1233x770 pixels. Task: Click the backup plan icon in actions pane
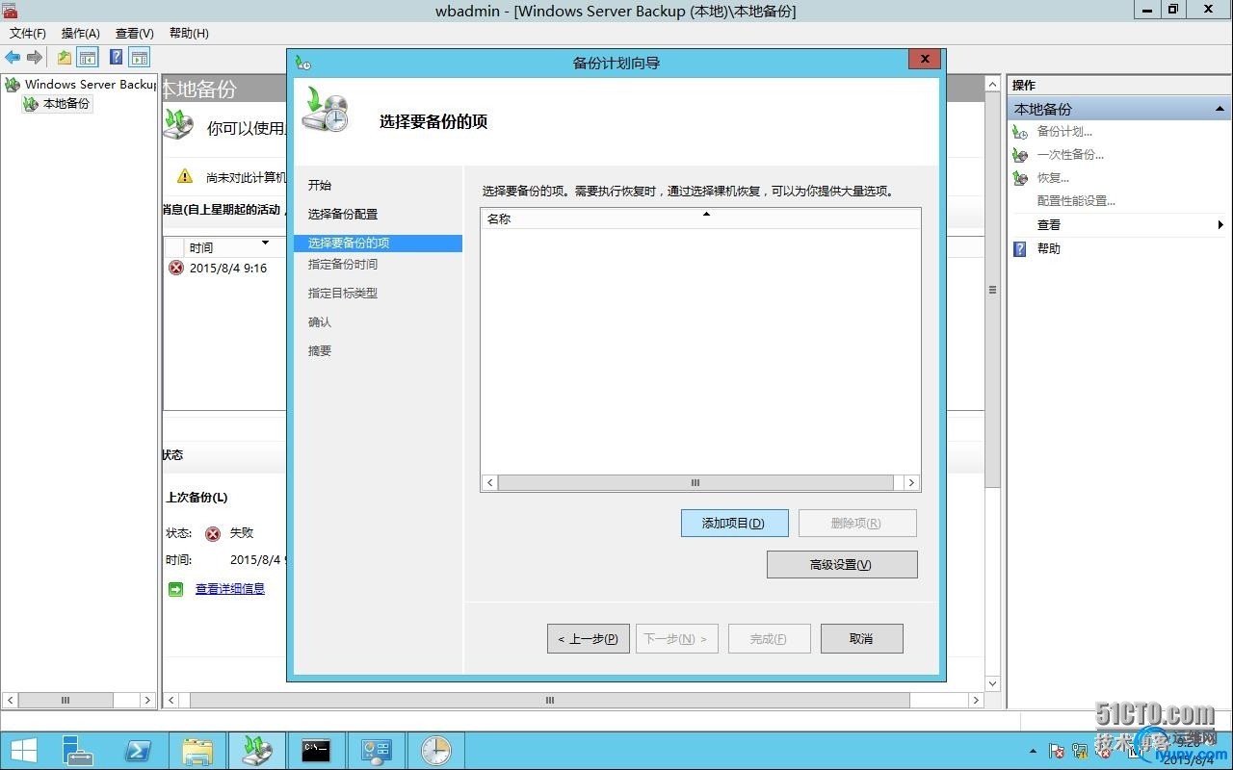1020,132
